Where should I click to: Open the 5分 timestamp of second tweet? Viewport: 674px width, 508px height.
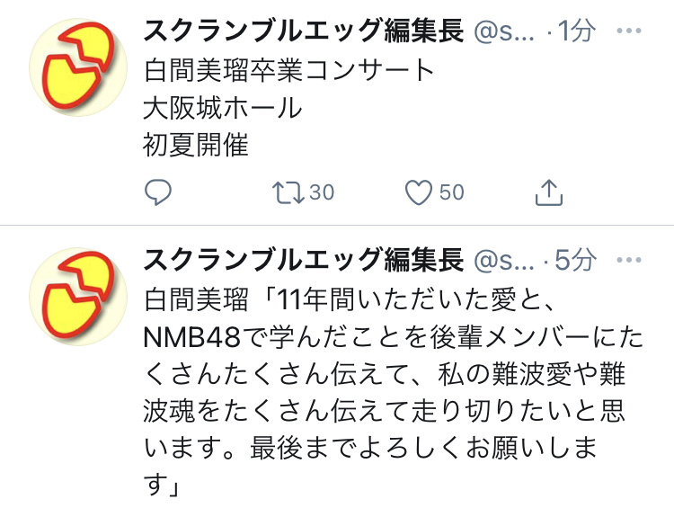[575, 260]
